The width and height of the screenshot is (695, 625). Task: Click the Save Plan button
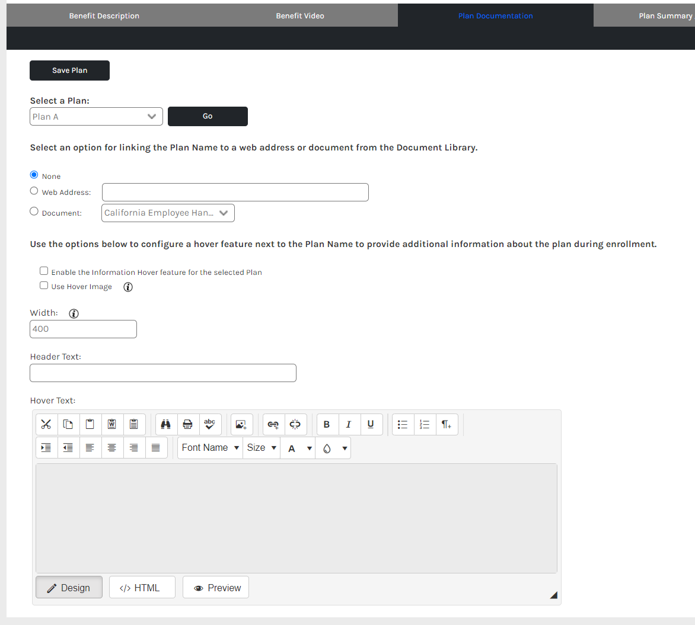69,70
